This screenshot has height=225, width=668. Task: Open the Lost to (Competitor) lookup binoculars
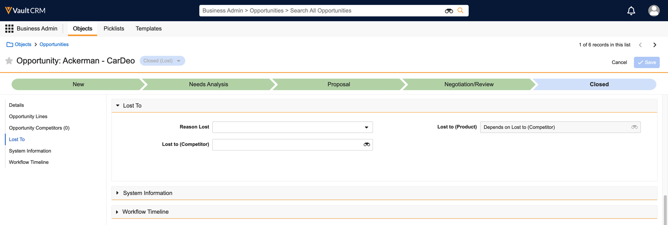point(367,145)
